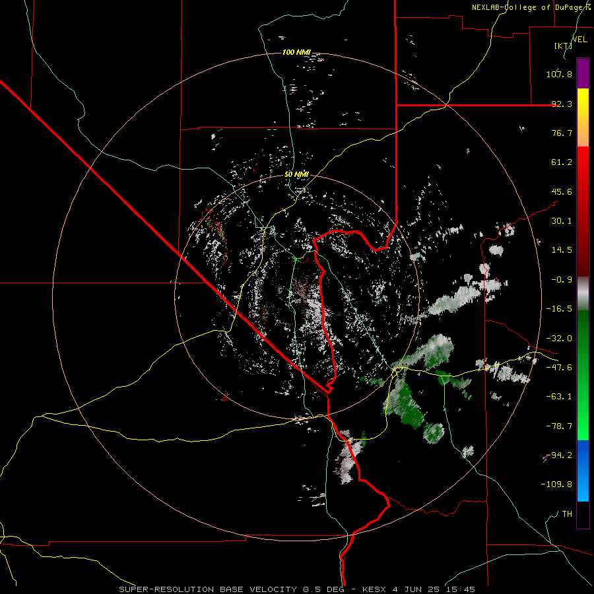594x594 pixels.
Task: Click the [KT] units label
Action: click(563, 46)
